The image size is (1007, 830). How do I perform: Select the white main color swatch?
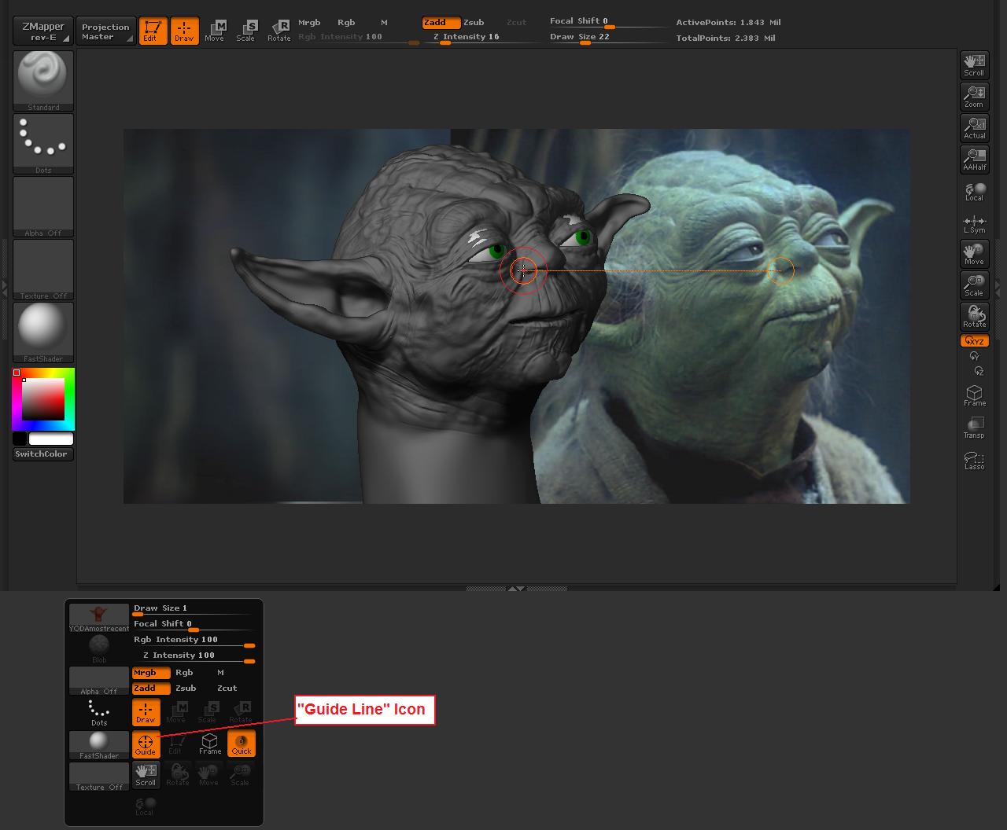[51, 439]
